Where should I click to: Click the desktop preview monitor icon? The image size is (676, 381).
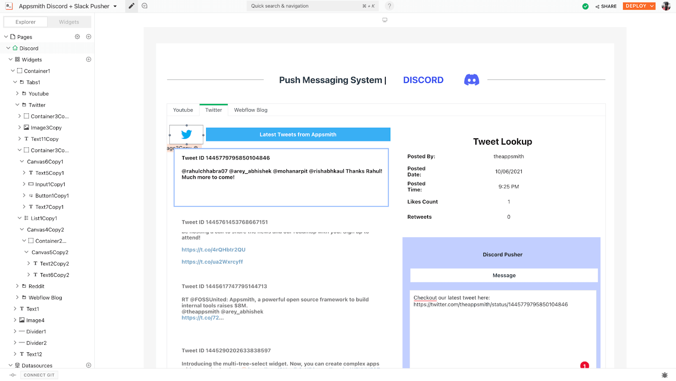tap(385, 20)
